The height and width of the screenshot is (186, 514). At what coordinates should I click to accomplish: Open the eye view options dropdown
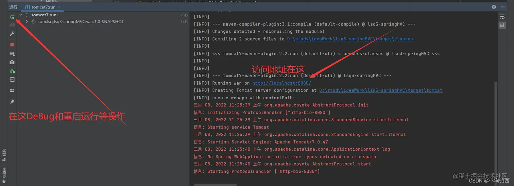tap(12, 54)
